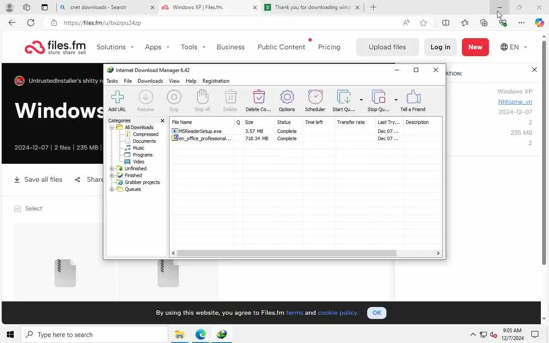Click the Public Content nav link
Image resolution: width=549 pixels, height=343 pixels.
pyautogui.click(x=281, y=47)
